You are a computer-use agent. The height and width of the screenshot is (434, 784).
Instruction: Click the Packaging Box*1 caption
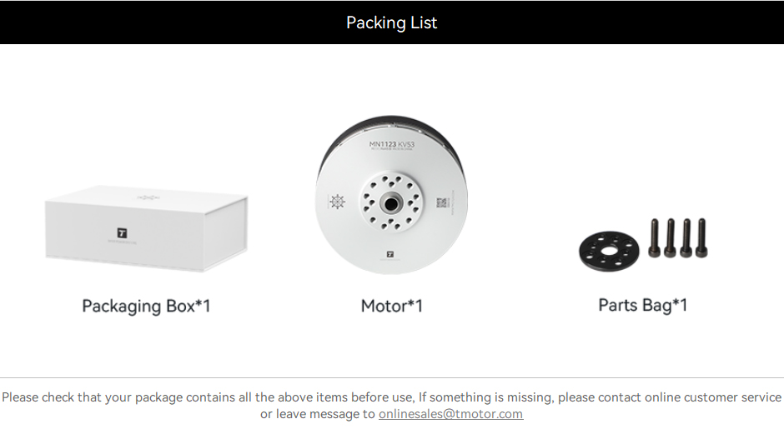pos(146,307)
